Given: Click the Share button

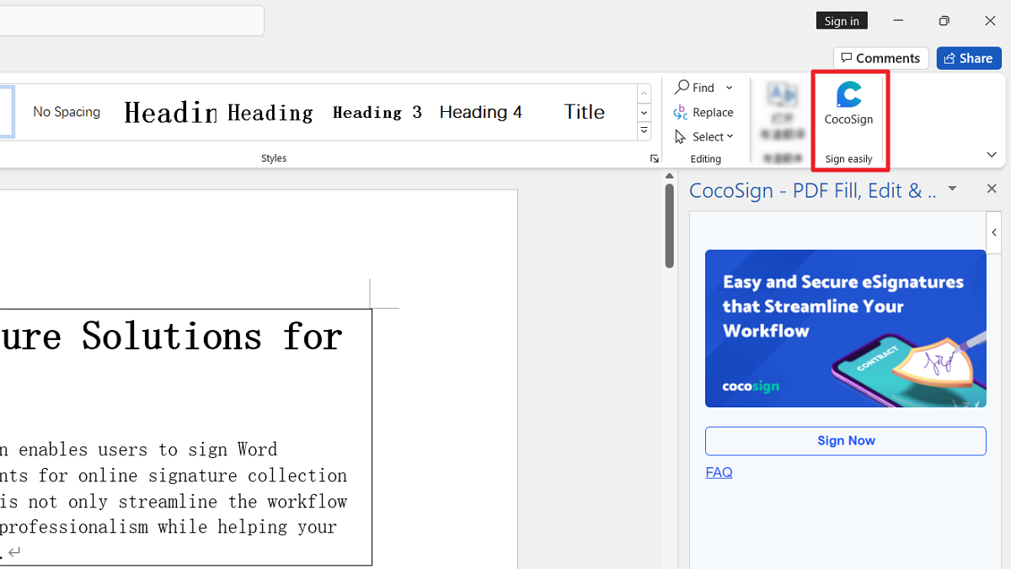Looking at the screenshot, I should (969, 58).
